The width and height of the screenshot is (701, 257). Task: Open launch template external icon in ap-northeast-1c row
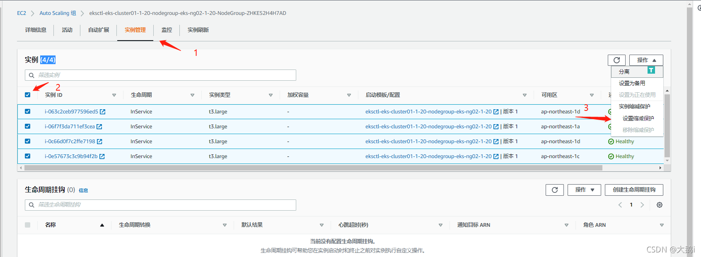(496, 156)
